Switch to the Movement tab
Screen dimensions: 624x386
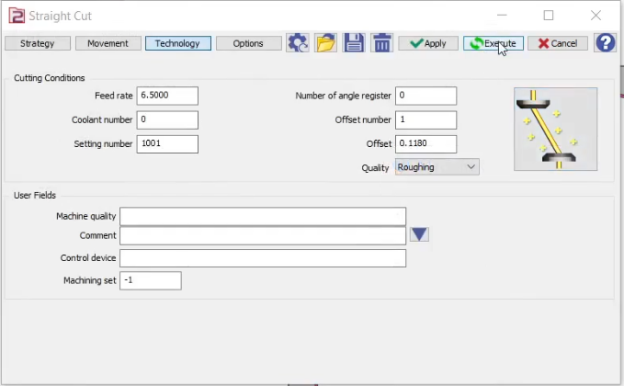(x=108, y=43)
